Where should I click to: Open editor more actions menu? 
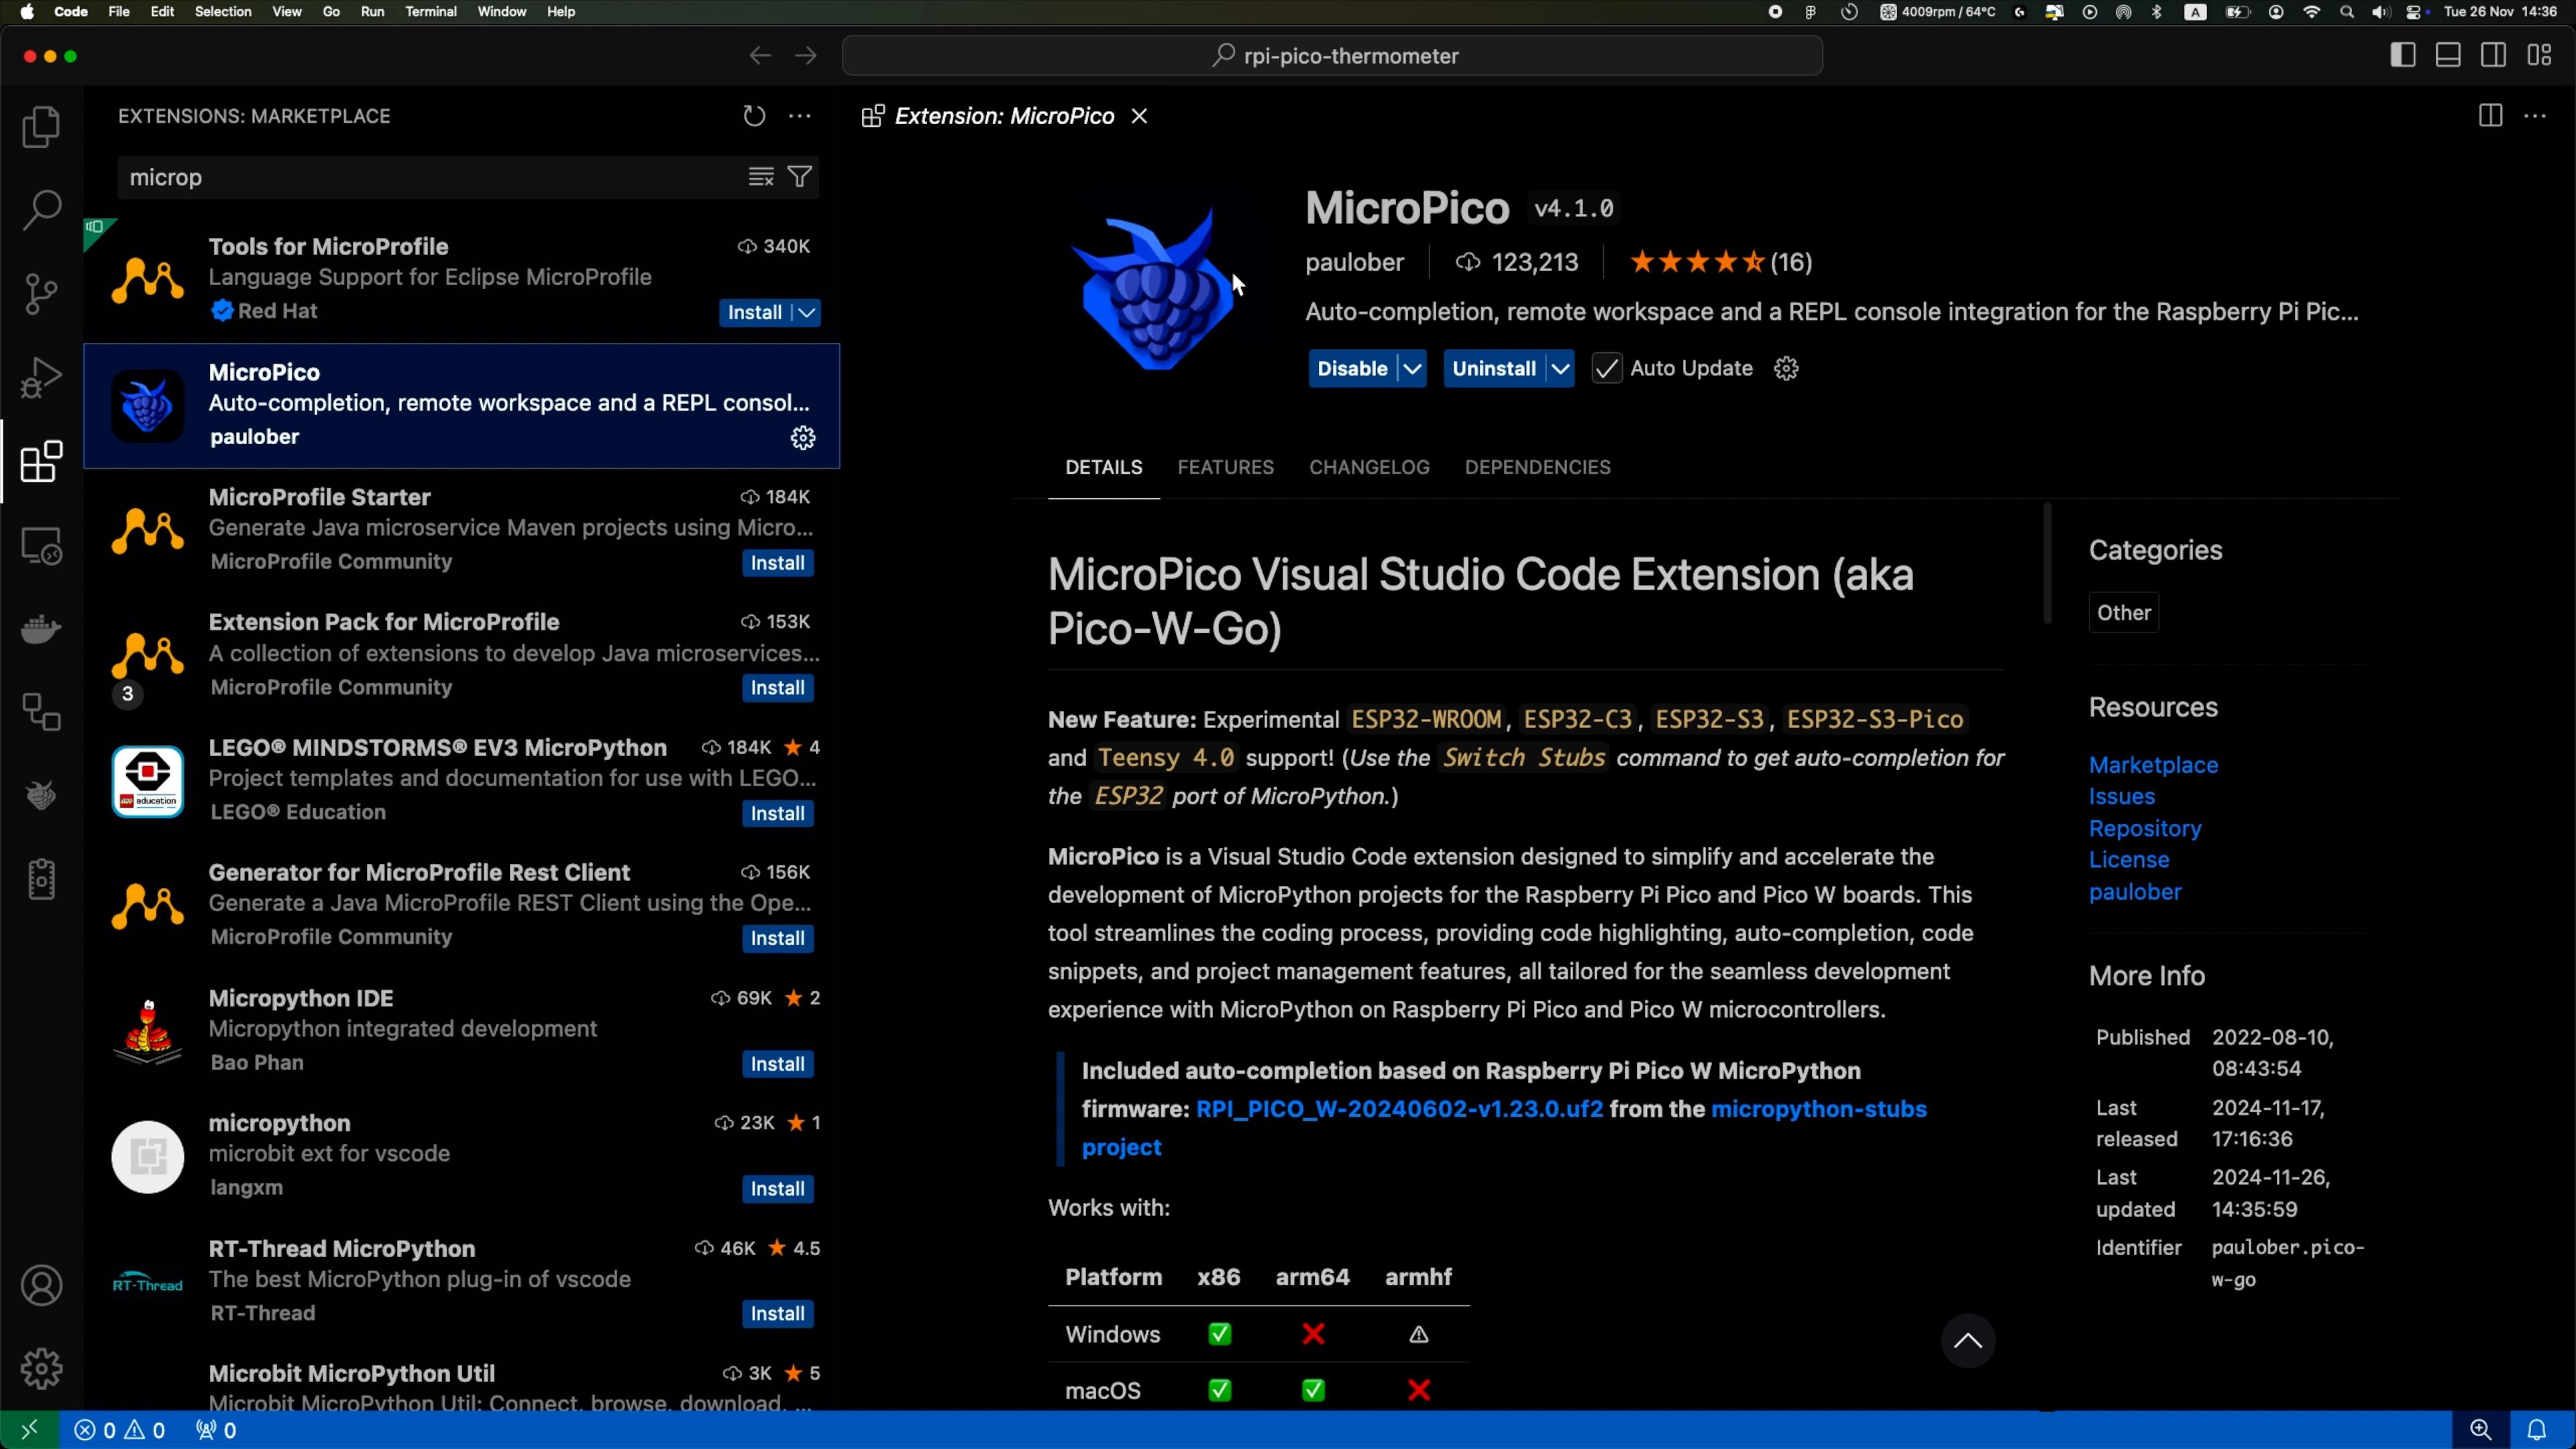pos(2535,116)
